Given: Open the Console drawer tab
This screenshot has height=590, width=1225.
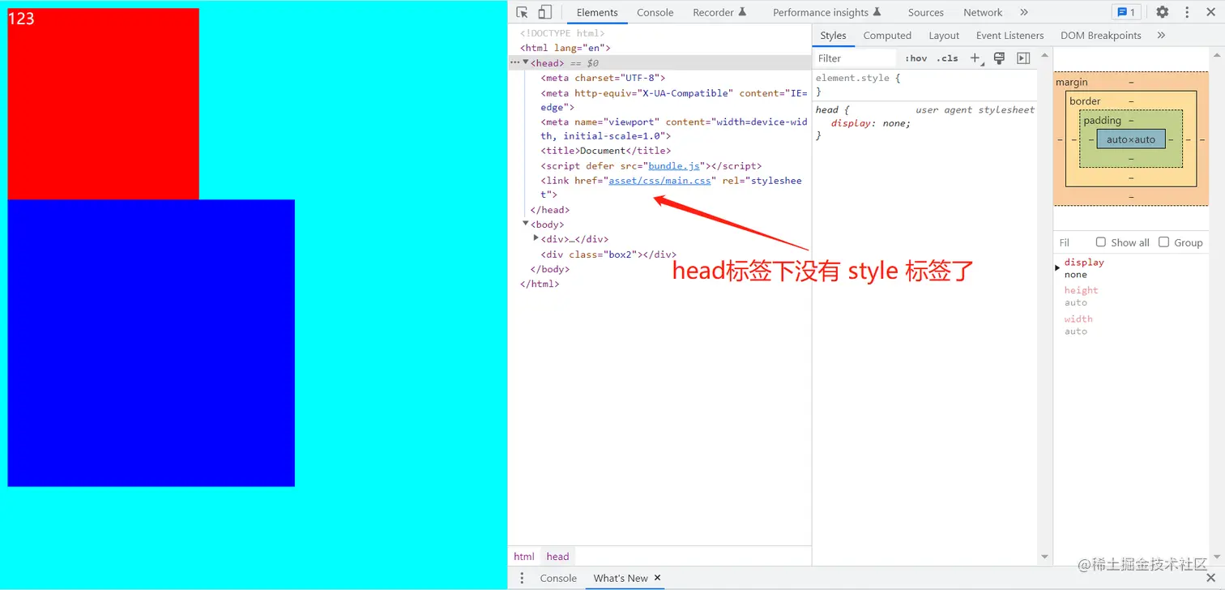Looking at the screenshot, I should tap(558, 578).
